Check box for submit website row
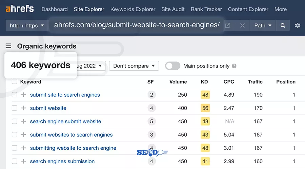This screenshot has height=169, width=305. coord(14,108)
